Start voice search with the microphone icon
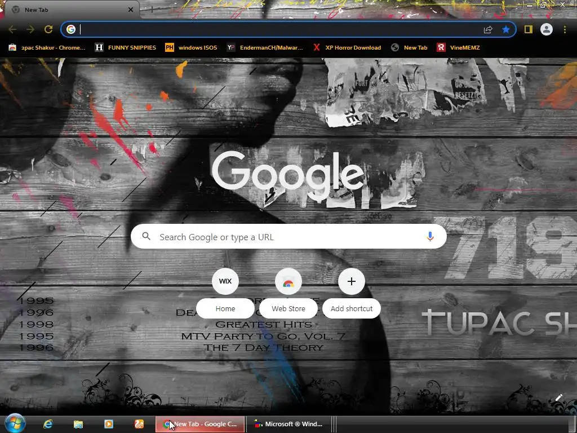 [x=430, y=236]
